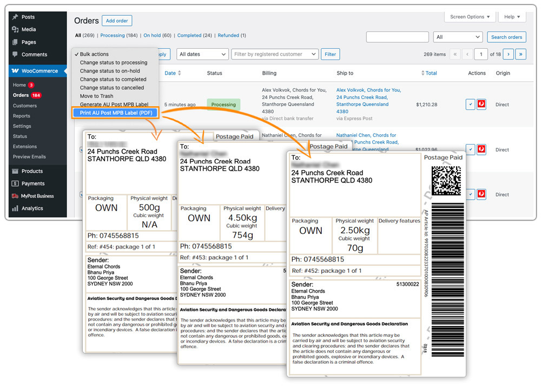Viewport: 541px width, 386px height.
Task: Mark the $1,210.28 order complete with checkmark icon
Action: tap(470, 104)
